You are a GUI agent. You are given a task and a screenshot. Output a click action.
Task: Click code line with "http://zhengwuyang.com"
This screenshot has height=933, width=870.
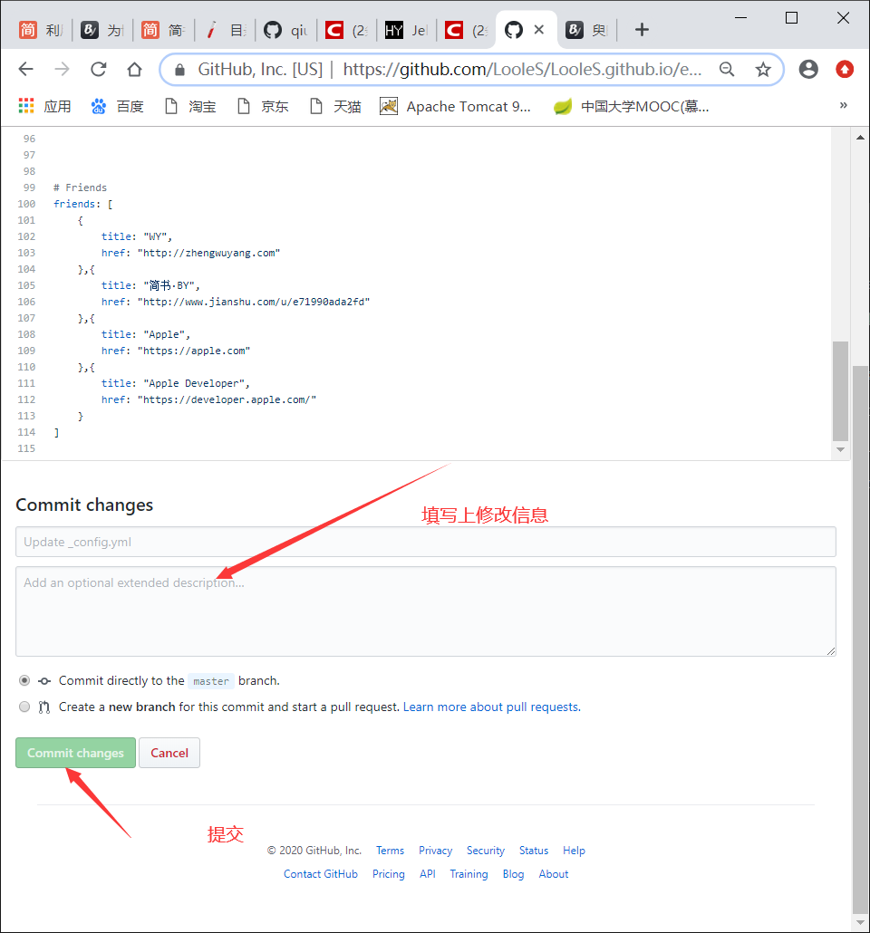coord(190,253)
